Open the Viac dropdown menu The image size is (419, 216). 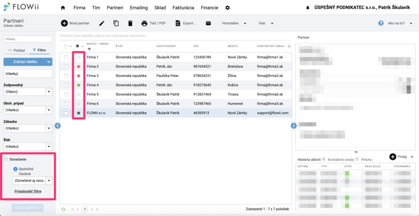[x=266, y=23]
